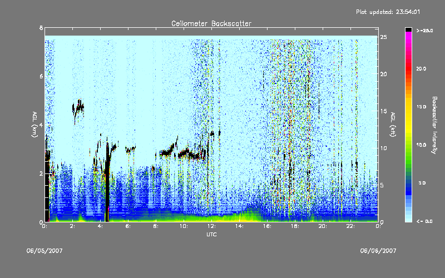Screen dimensions: 445x278
Task: Click the "15.0" colorbar label
Action: (422, 107)
